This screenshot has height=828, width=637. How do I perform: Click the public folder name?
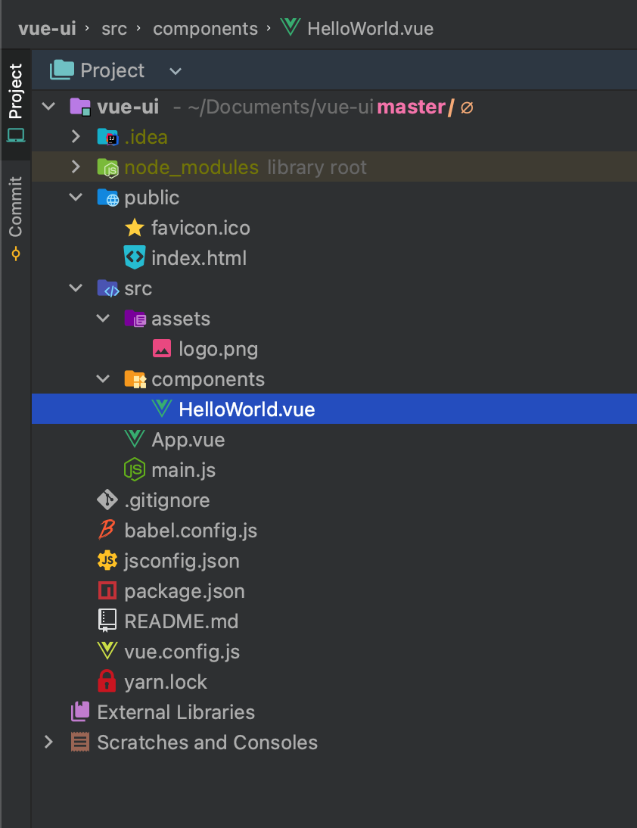[151, 198]
